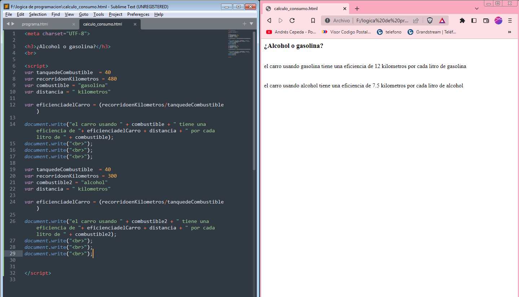519x297 pixels.
Task: Open the Grandstream bookmark
Action: 432,32
